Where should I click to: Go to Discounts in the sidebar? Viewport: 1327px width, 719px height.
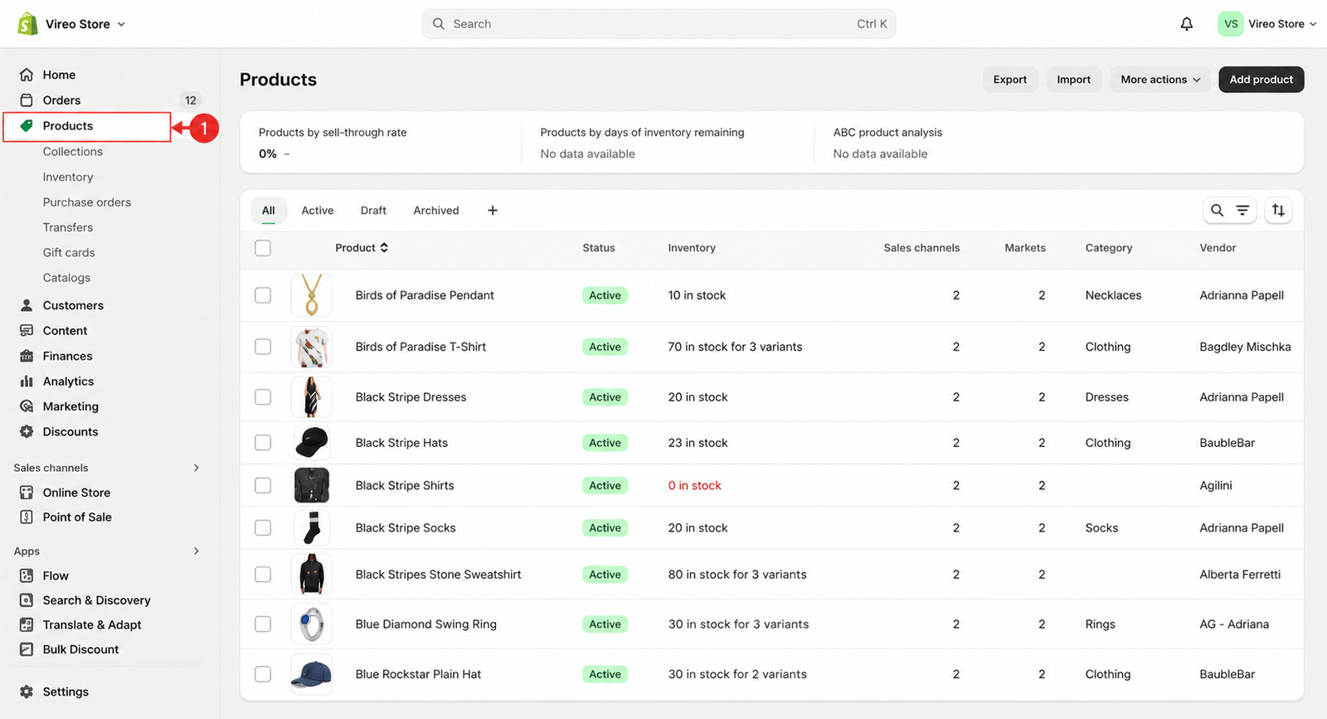coord(70,432)
